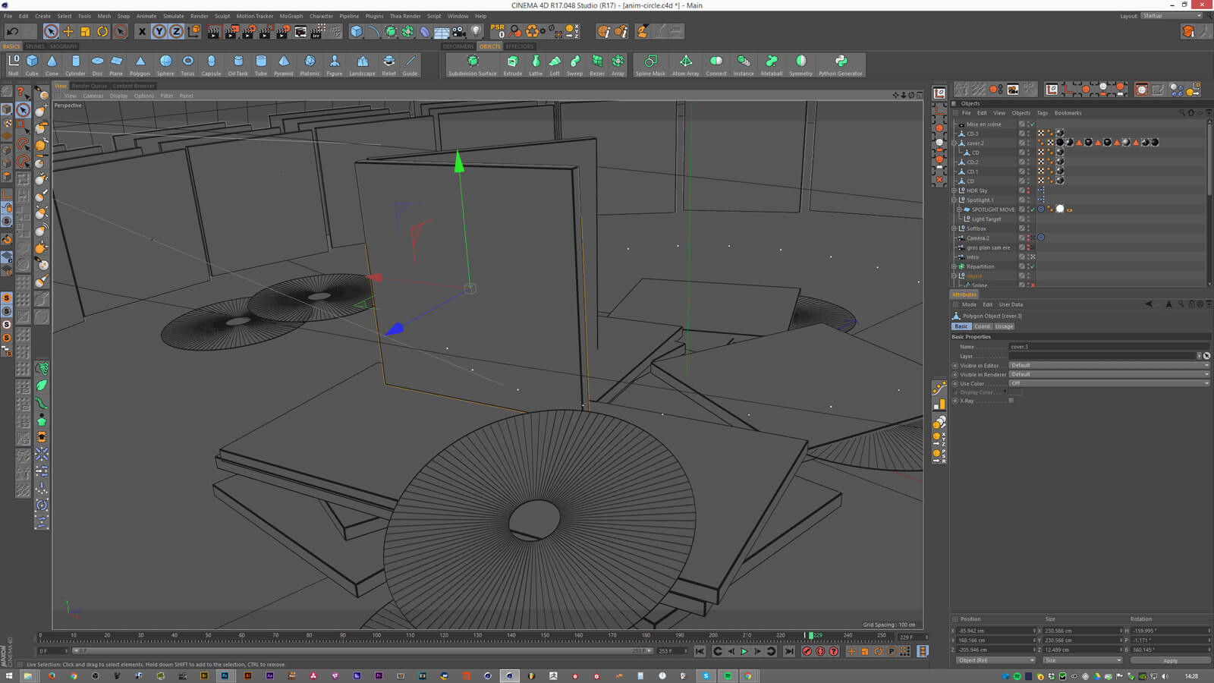Add a Landscape object
The width and height of the screenshot is (1214, 683).
click(362, 65)
